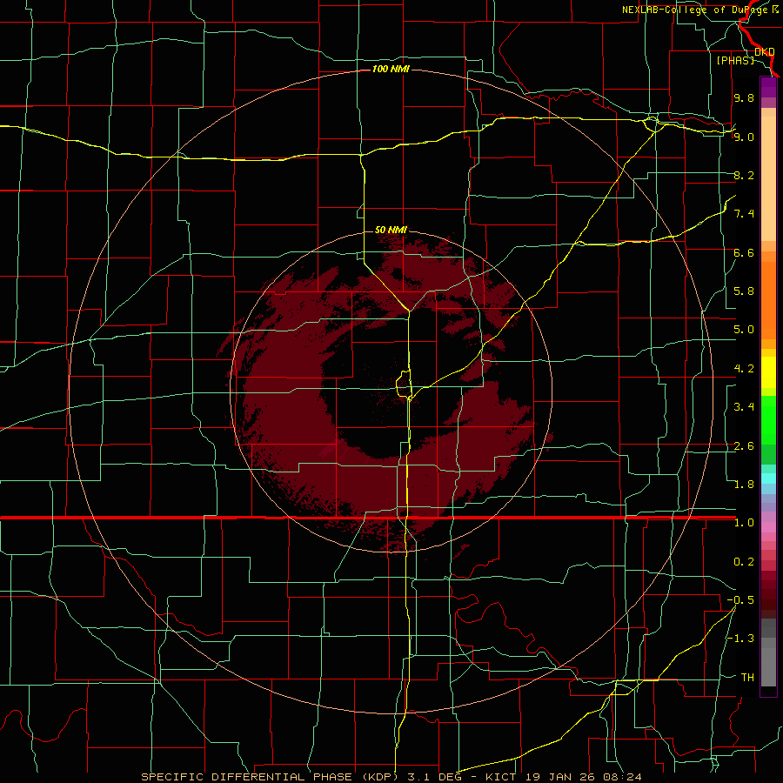This screenshot has height=783, width=783.
Task: Click the 0.2 value on the scale
Action: pyautogui.click(x=744, y=562)
